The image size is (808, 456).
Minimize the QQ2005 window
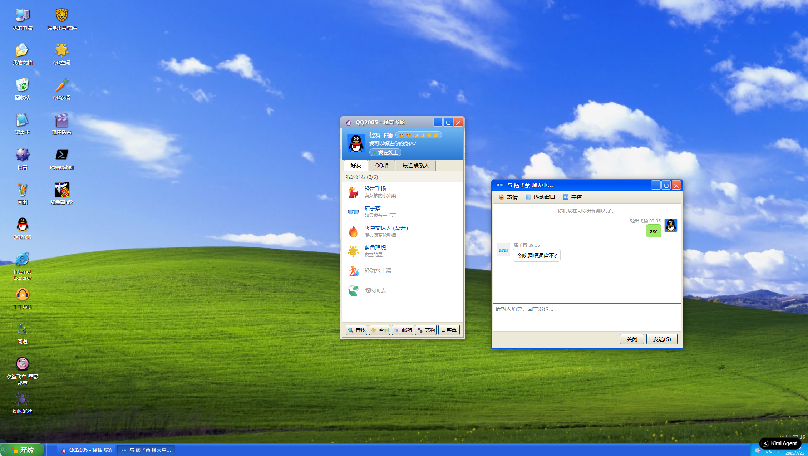(438, 122)
